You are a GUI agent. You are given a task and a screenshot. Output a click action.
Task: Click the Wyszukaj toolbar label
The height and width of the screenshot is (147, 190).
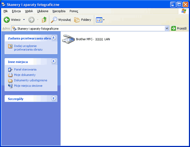click(65, 20)
